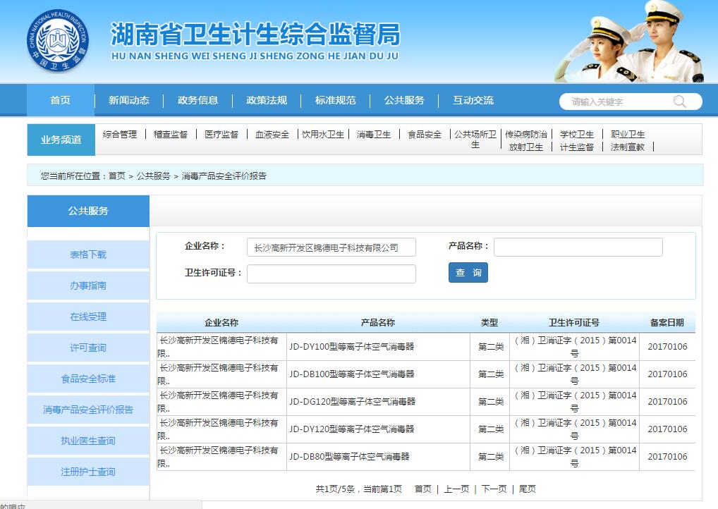Open the 新闻动态 menu item
Viewport: 718px width, 509px height.
(128, 101)
